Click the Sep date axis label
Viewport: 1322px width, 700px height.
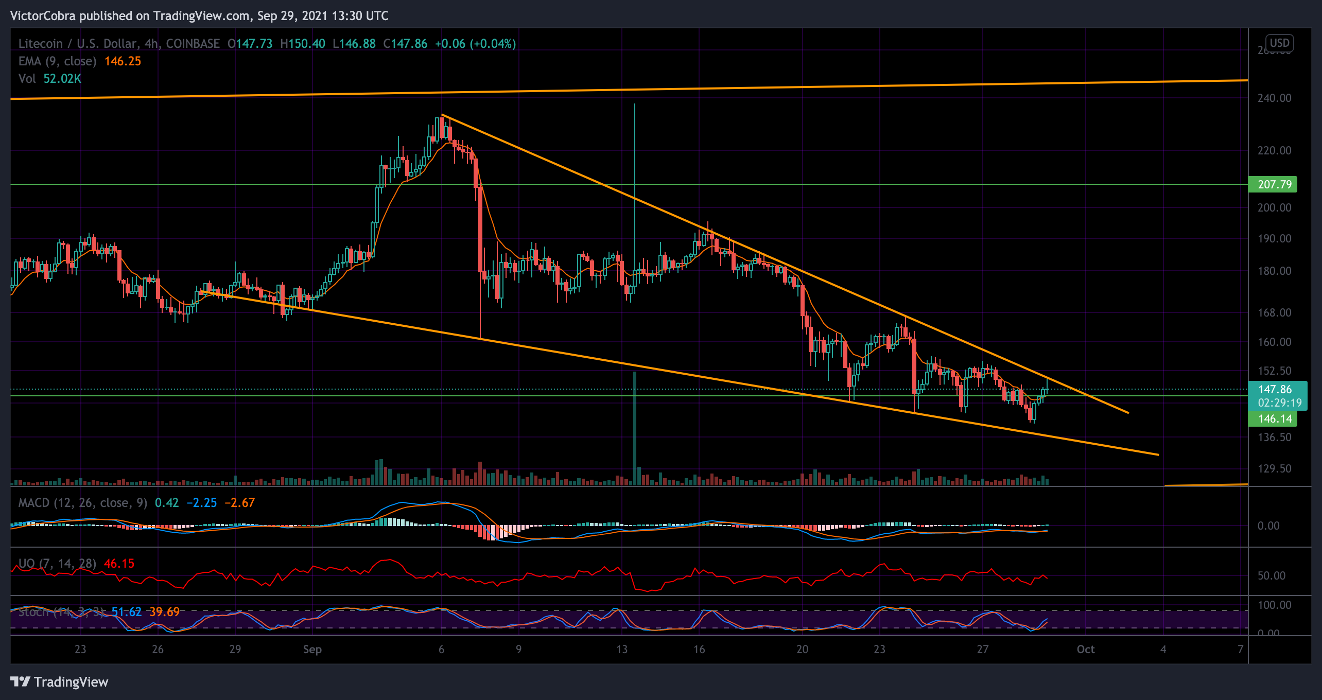(312, 649)
